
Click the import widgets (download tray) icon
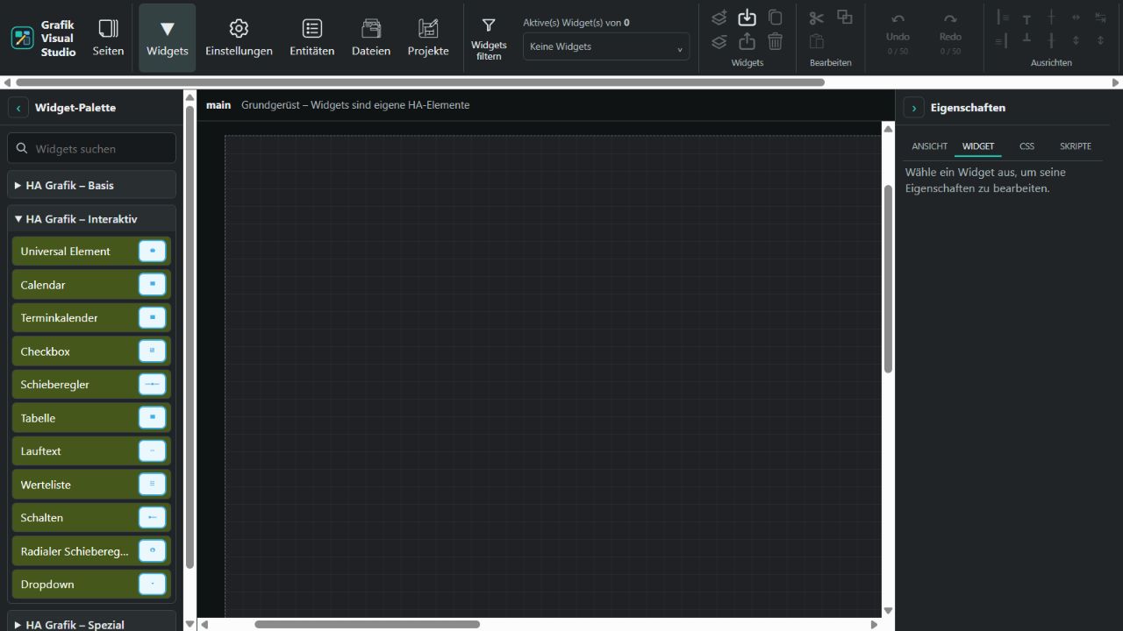point(747,18)
